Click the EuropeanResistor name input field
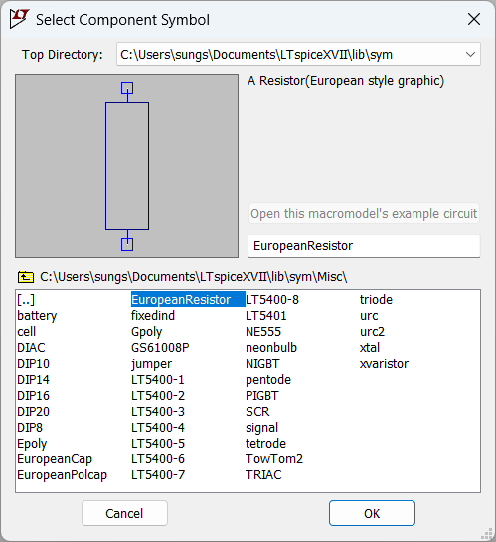The image size is (496, 542). coord(364,246)
